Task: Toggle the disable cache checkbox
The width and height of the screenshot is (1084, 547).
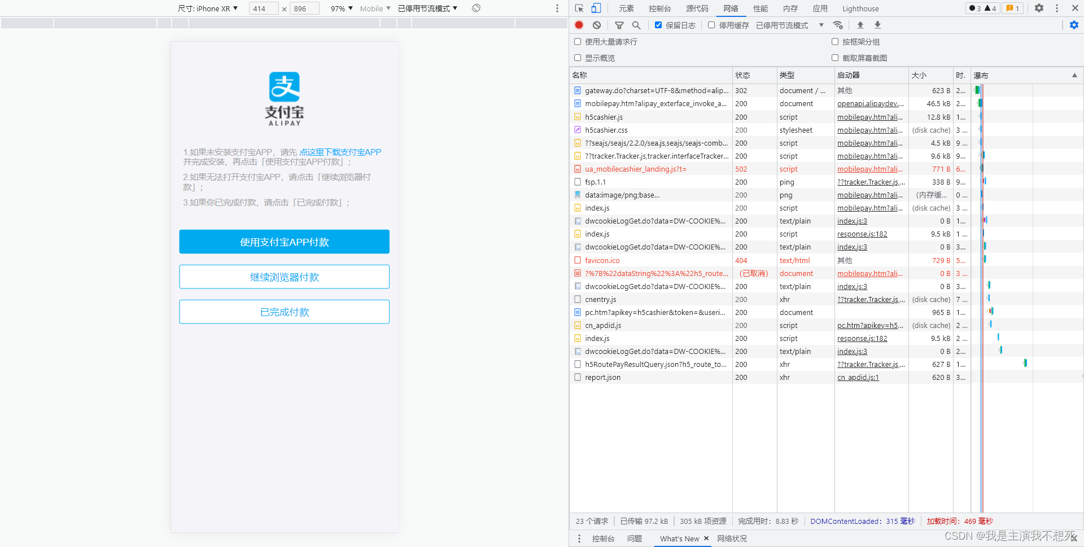Action: coord(711,25)
